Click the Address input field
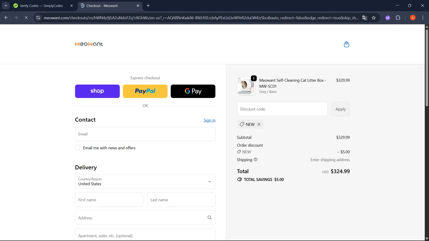Viewport: 429px width, 241px height. (145, 218)
